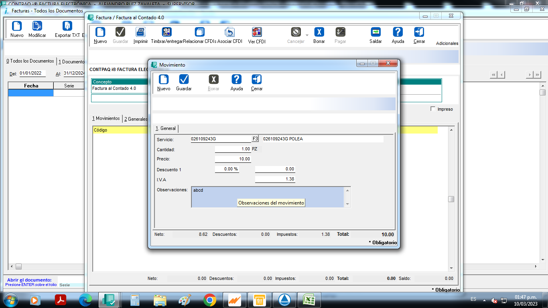548x308 pixels.
Task: Click the Serie column header
Action: point(69,86)
